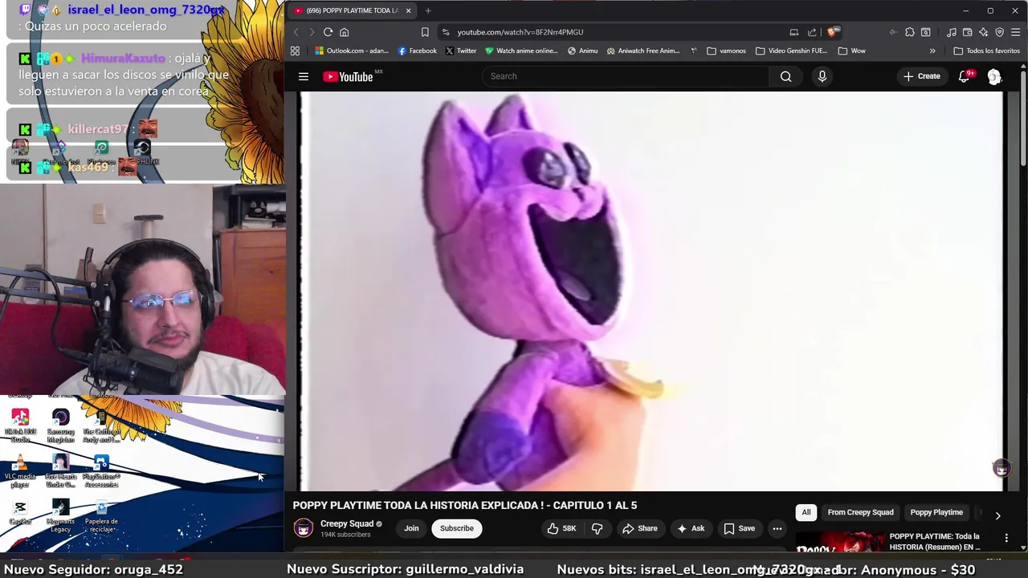The width and height of the screenshot is (1028, 578).
Task: Open the browser main menu
Action: coord(1015,32)
